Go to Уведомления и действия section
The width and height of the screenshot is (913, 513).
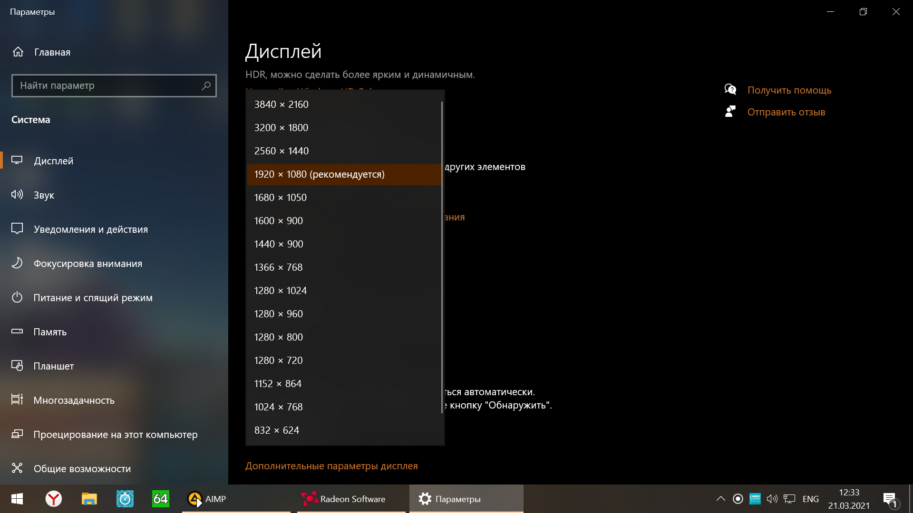(90, 229)
